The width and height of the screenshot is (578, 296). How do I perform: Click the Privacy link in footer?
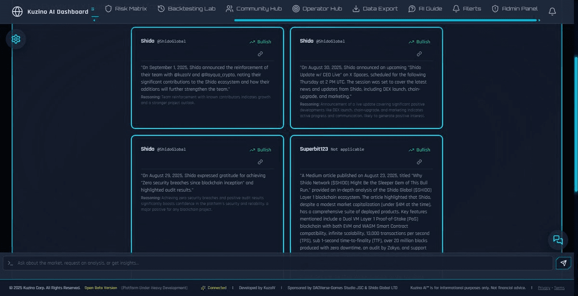(544, 288)
